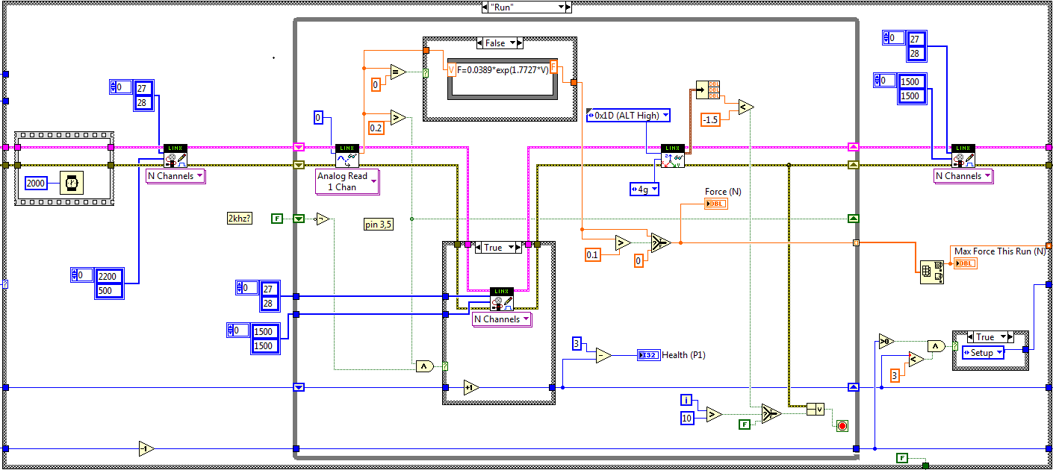Select the And node left of the Setup case
The image size is (1053, 470).
(x=936, y=345)
